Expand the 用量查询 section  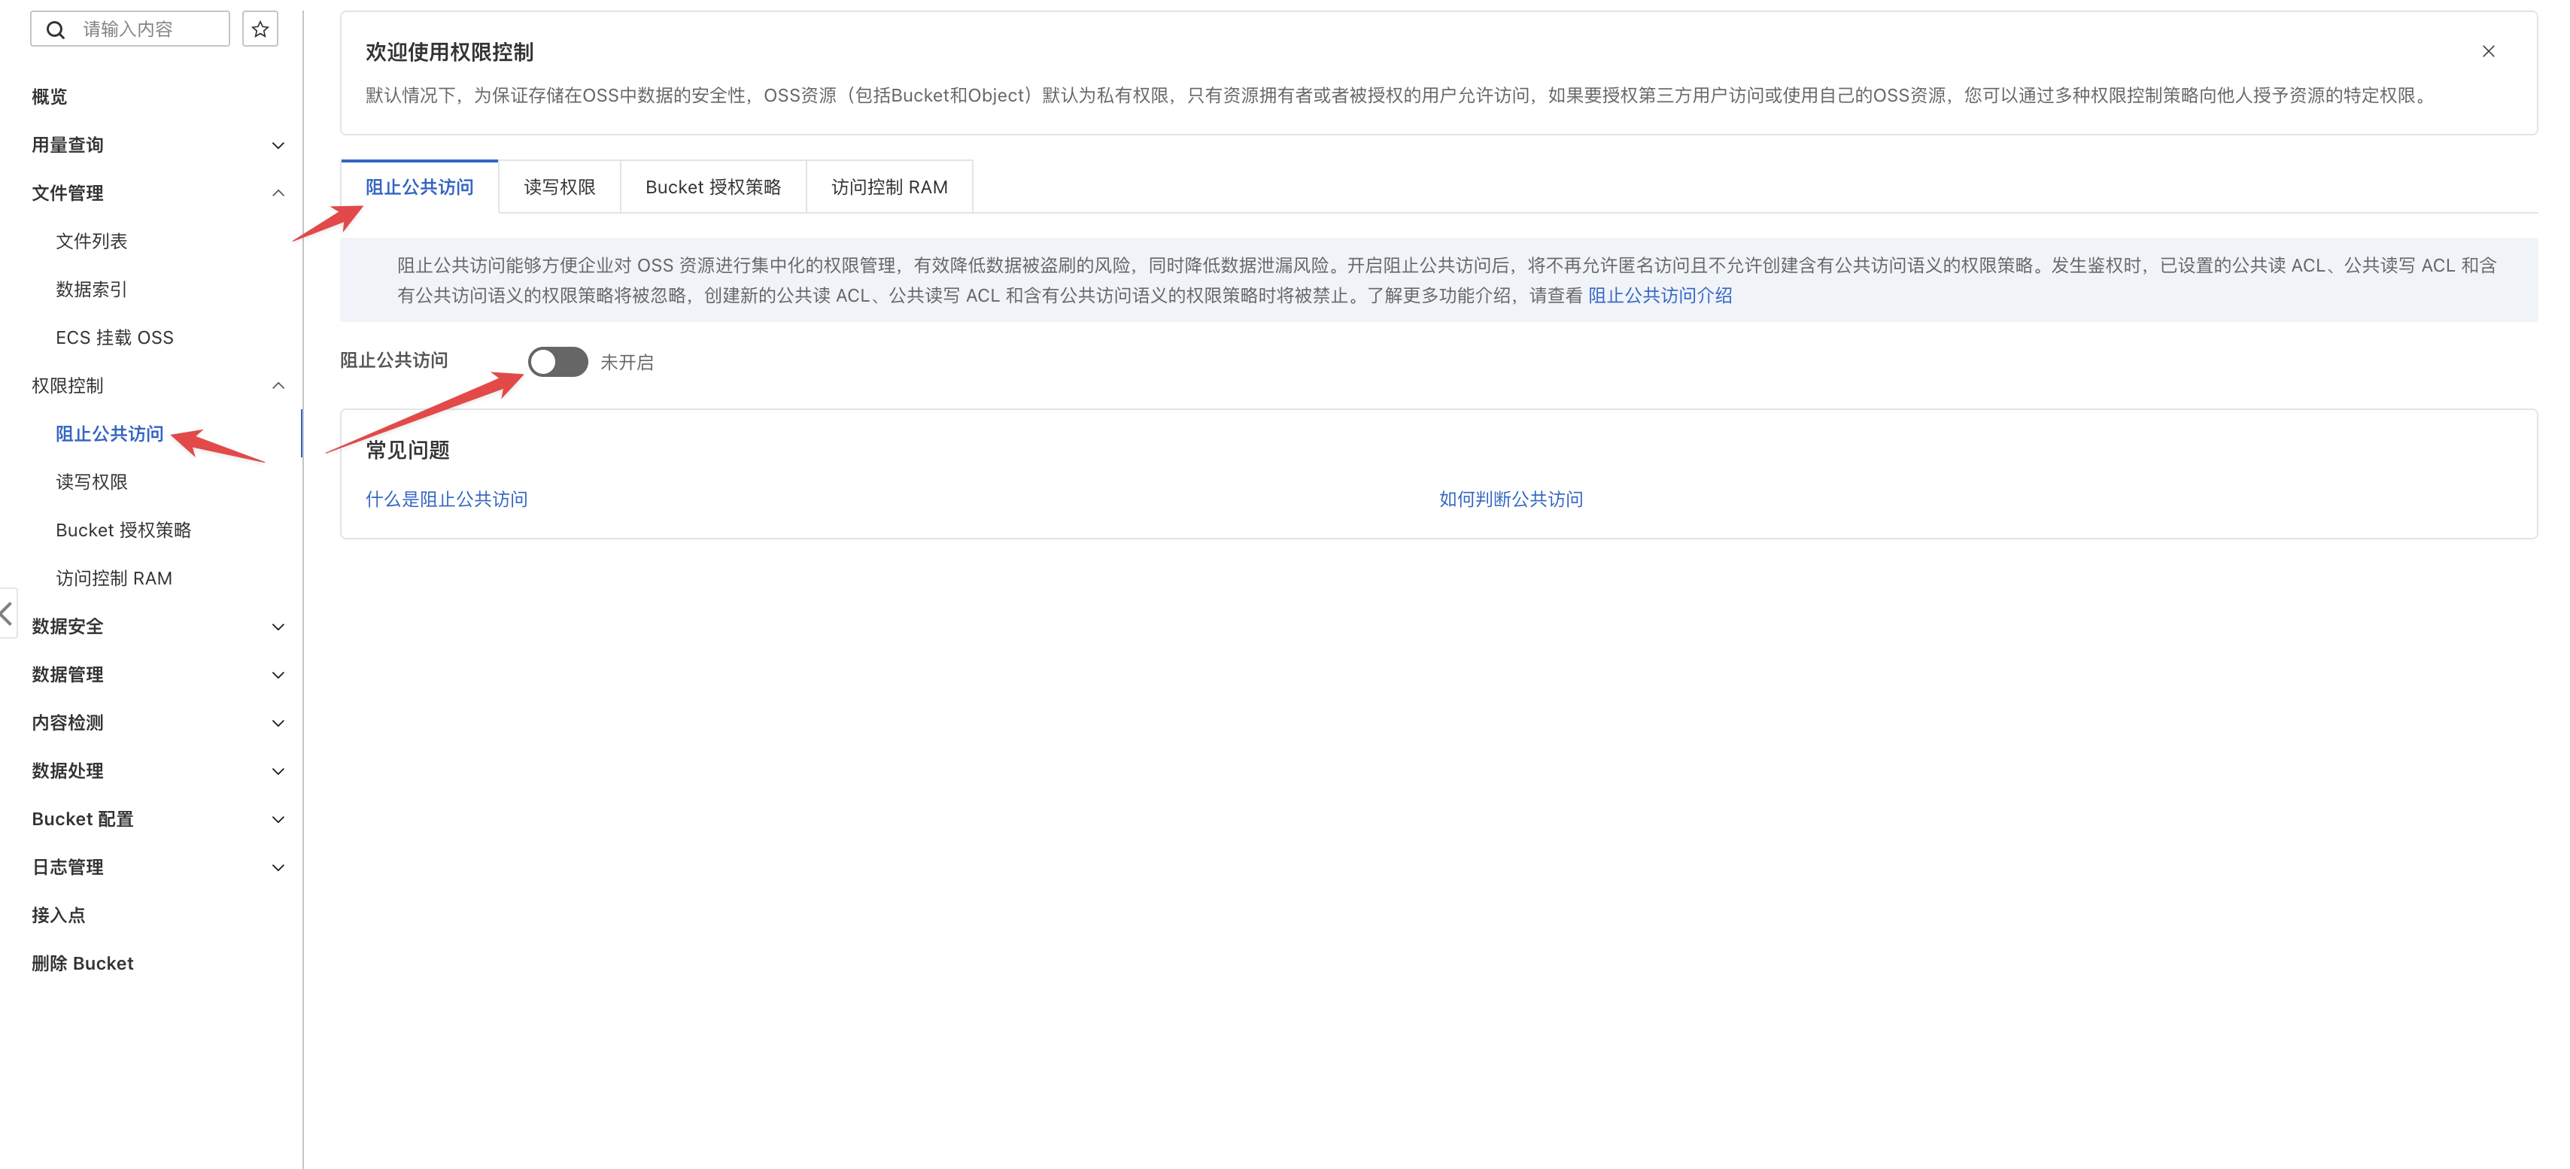pyautogui.click(x=278, y=144)
